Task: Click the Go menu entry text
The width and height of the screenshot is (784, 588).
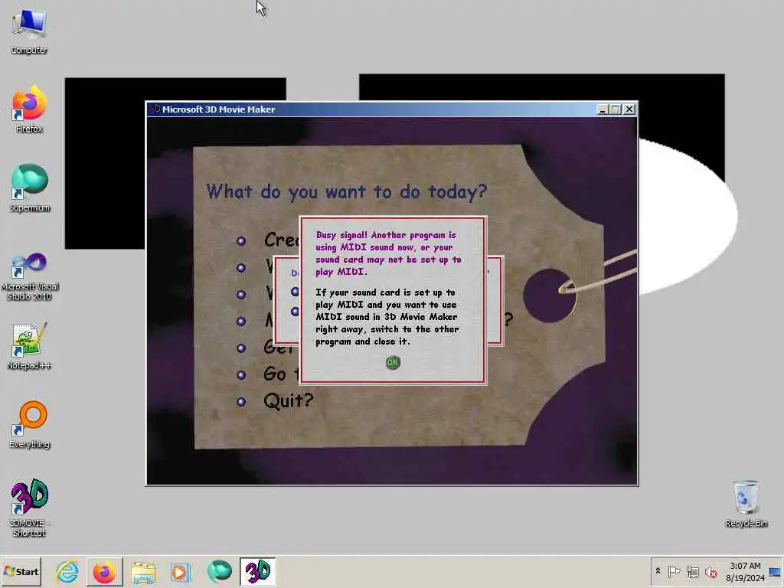Action: coord(281,374)
